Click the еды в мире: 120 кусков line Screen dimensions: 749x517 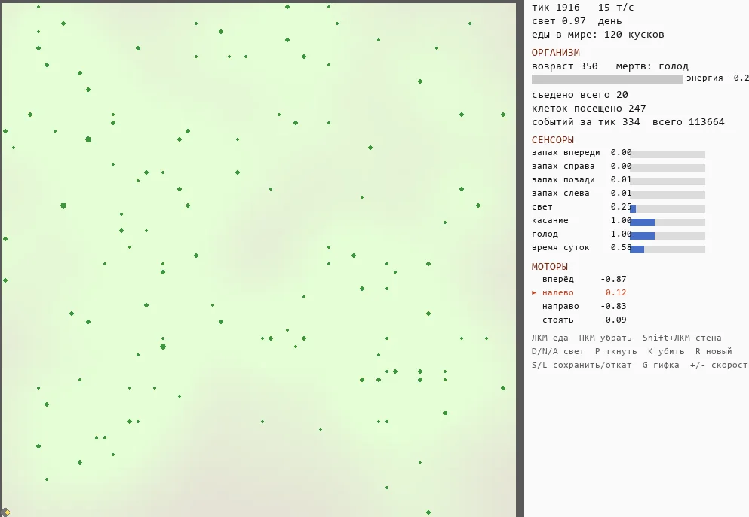coord(597,35)
